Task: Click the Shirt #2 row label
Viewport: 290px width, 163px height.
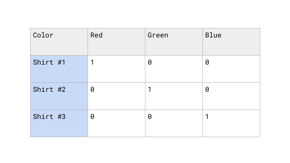Action: (59, 96)
